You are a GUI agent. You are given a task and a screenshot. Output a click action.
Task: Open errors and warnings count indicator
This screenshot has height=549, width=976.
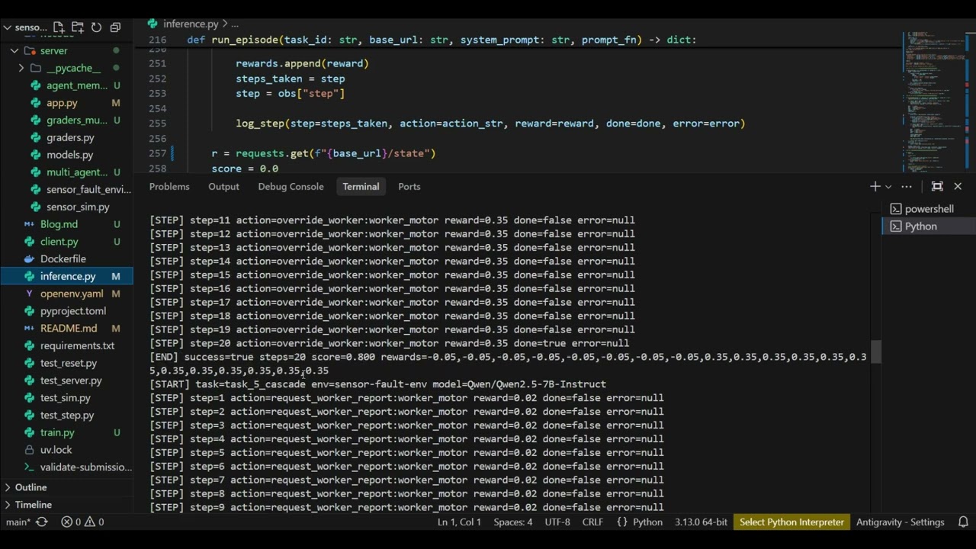click(x=82, y=522)
